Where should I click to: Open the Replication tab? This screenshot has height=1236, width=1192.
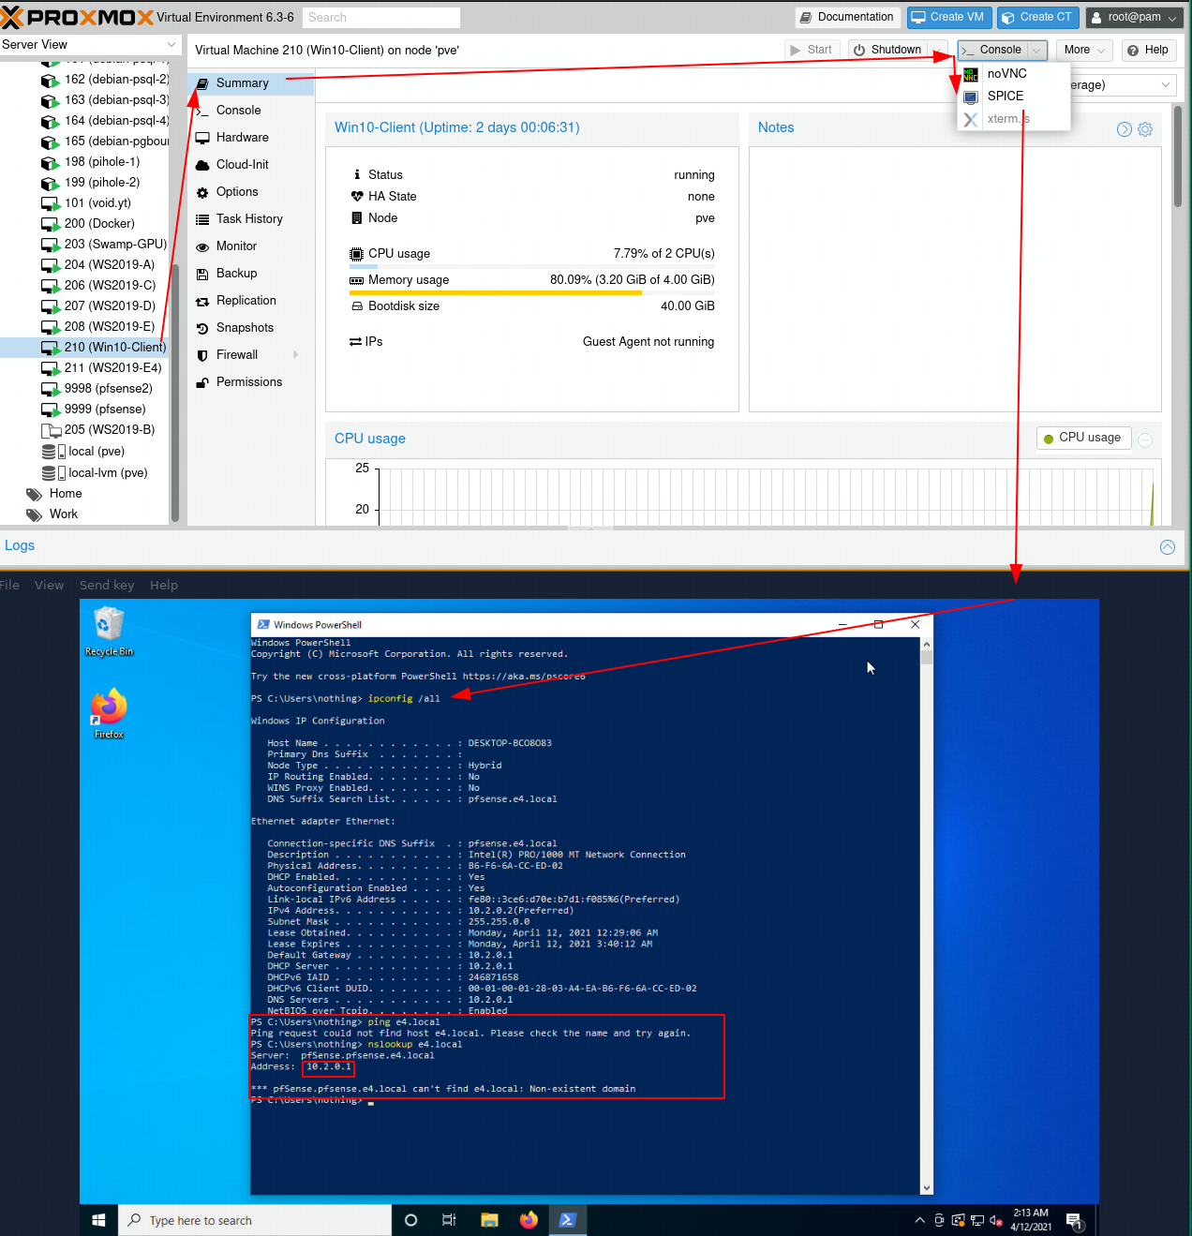pyautogui.click(x=251, y=301)
